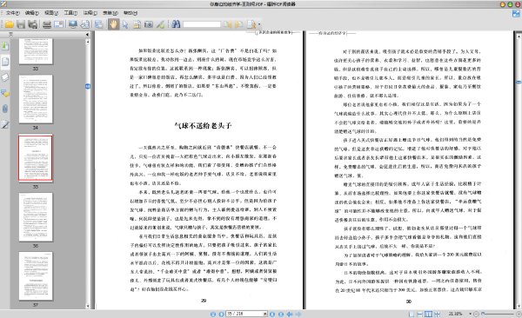Select the Snapshot camera tool
The height and width of the screenshot is (318, 522).
pyautogui.click(x=149, y=24)
